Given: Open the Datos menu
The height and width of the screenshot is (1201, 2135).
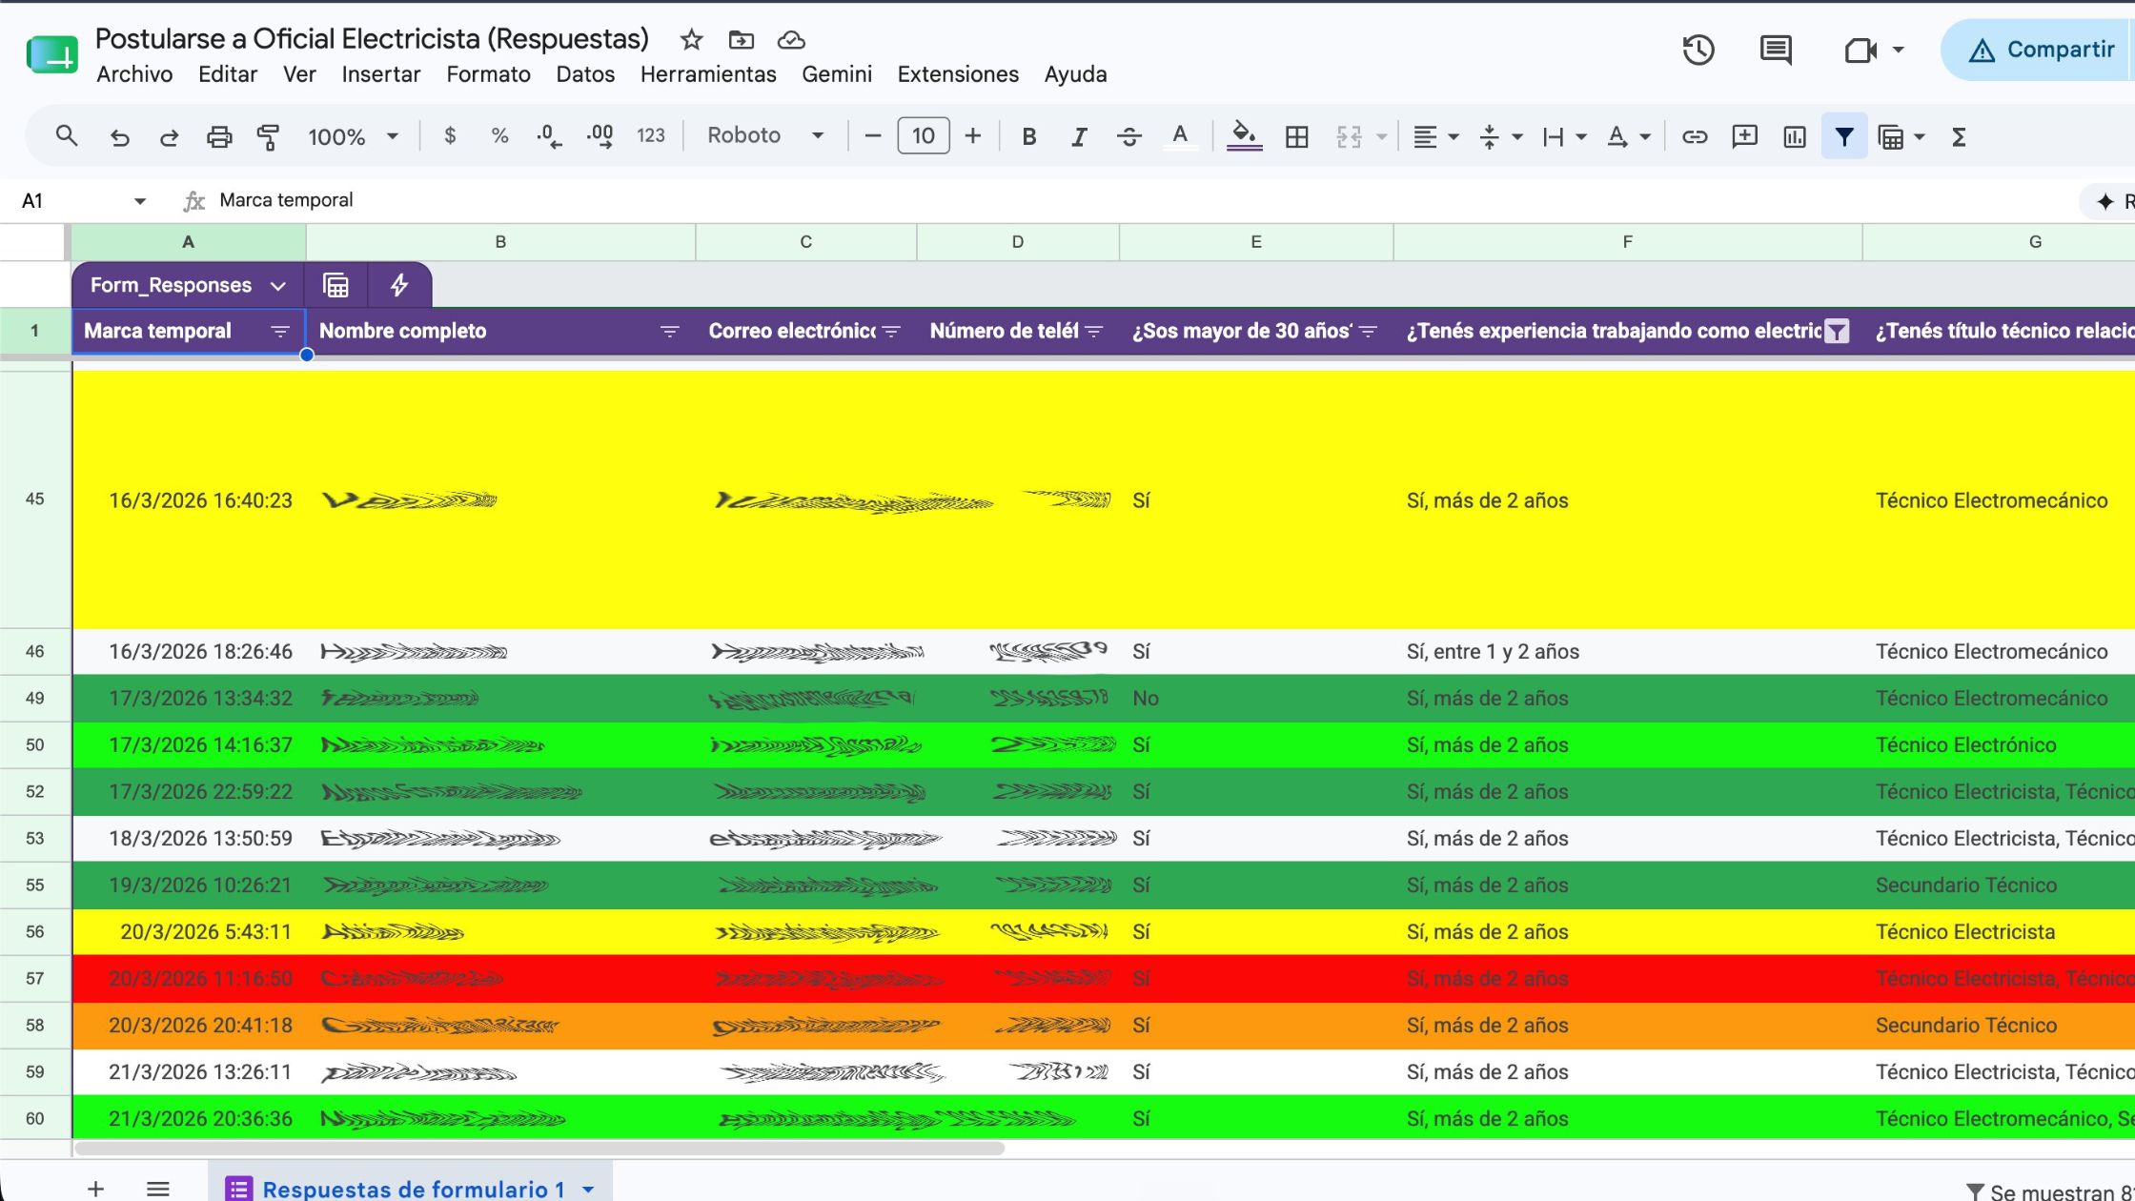Looking at the screenshot, I should pyautogui.click(x=585, y=74).
